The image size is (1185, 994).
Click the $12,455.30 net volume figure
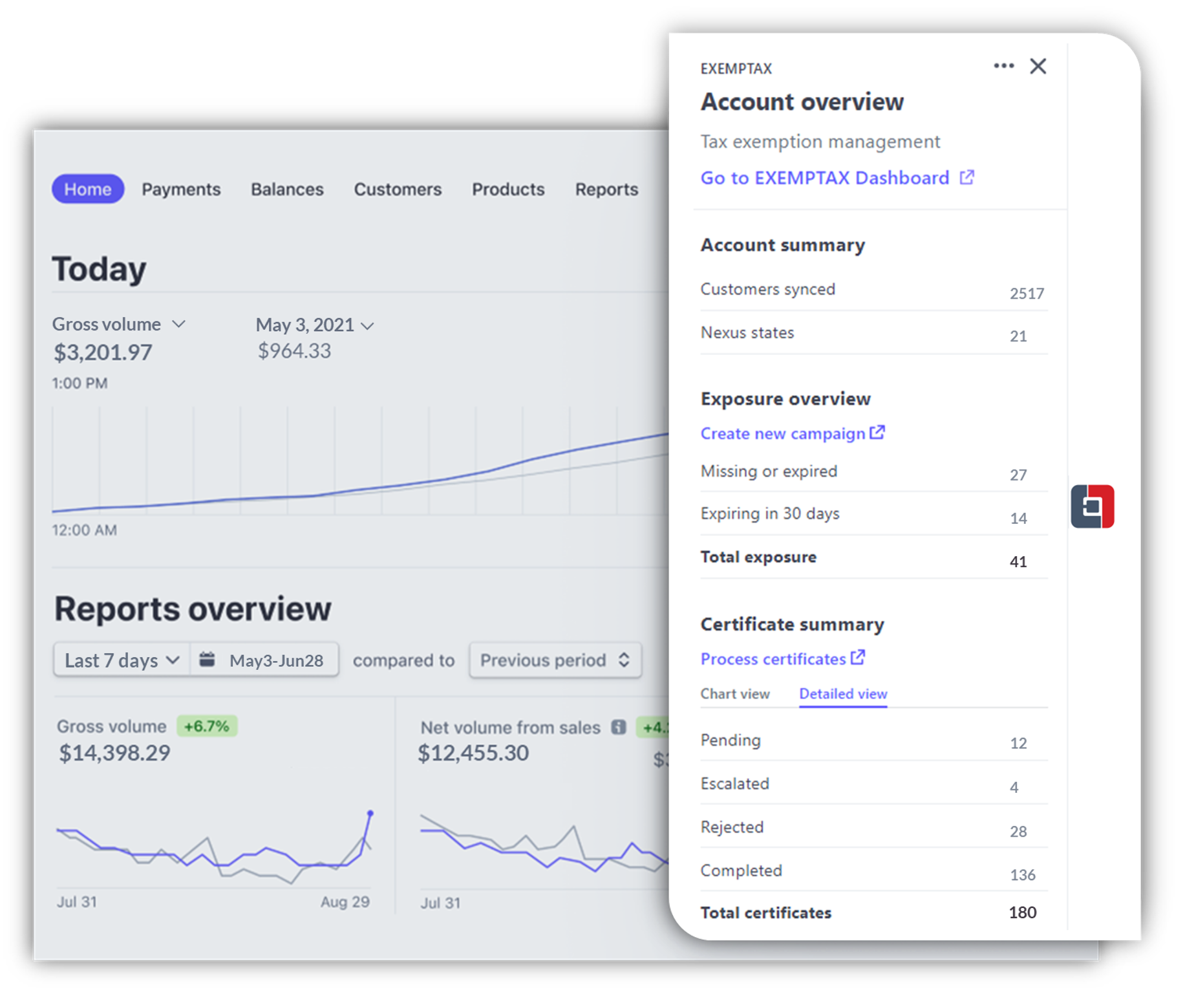[x=473, y=753]
